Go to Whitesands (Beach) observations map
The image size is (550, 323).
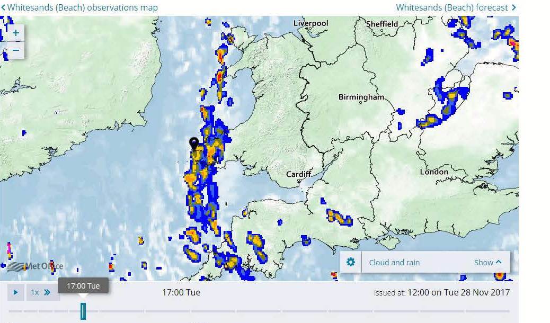pyautogui.click(x=79, y=7)
